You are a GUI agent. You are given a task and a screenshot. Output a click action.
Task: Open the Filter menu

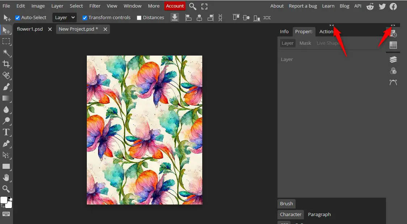(95, 6)
